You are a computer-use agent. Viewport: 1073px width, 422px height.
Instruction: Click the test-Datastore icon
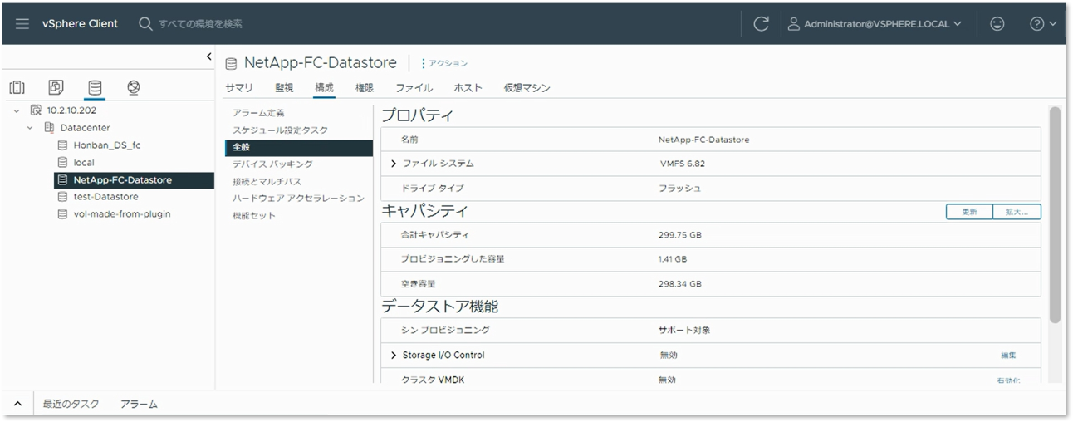[x=62, y=197]
